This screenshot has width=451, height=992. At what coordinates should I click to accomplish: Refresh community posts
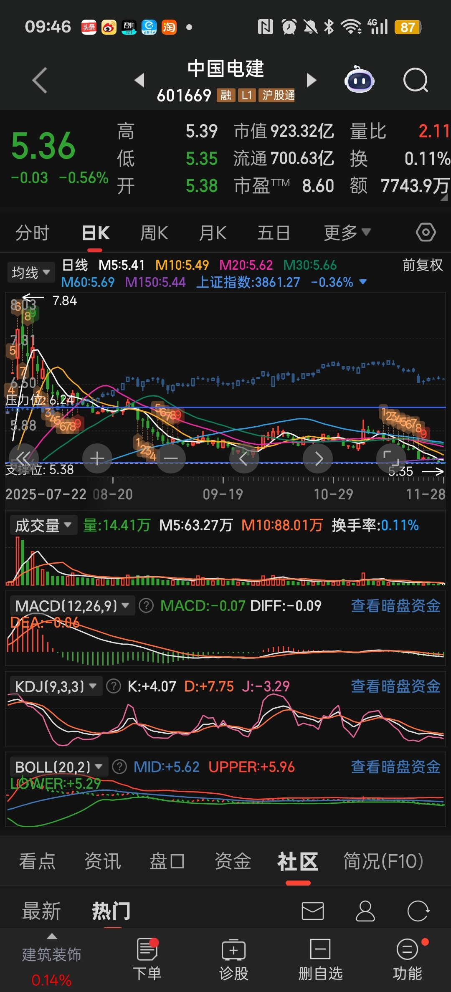418,911
